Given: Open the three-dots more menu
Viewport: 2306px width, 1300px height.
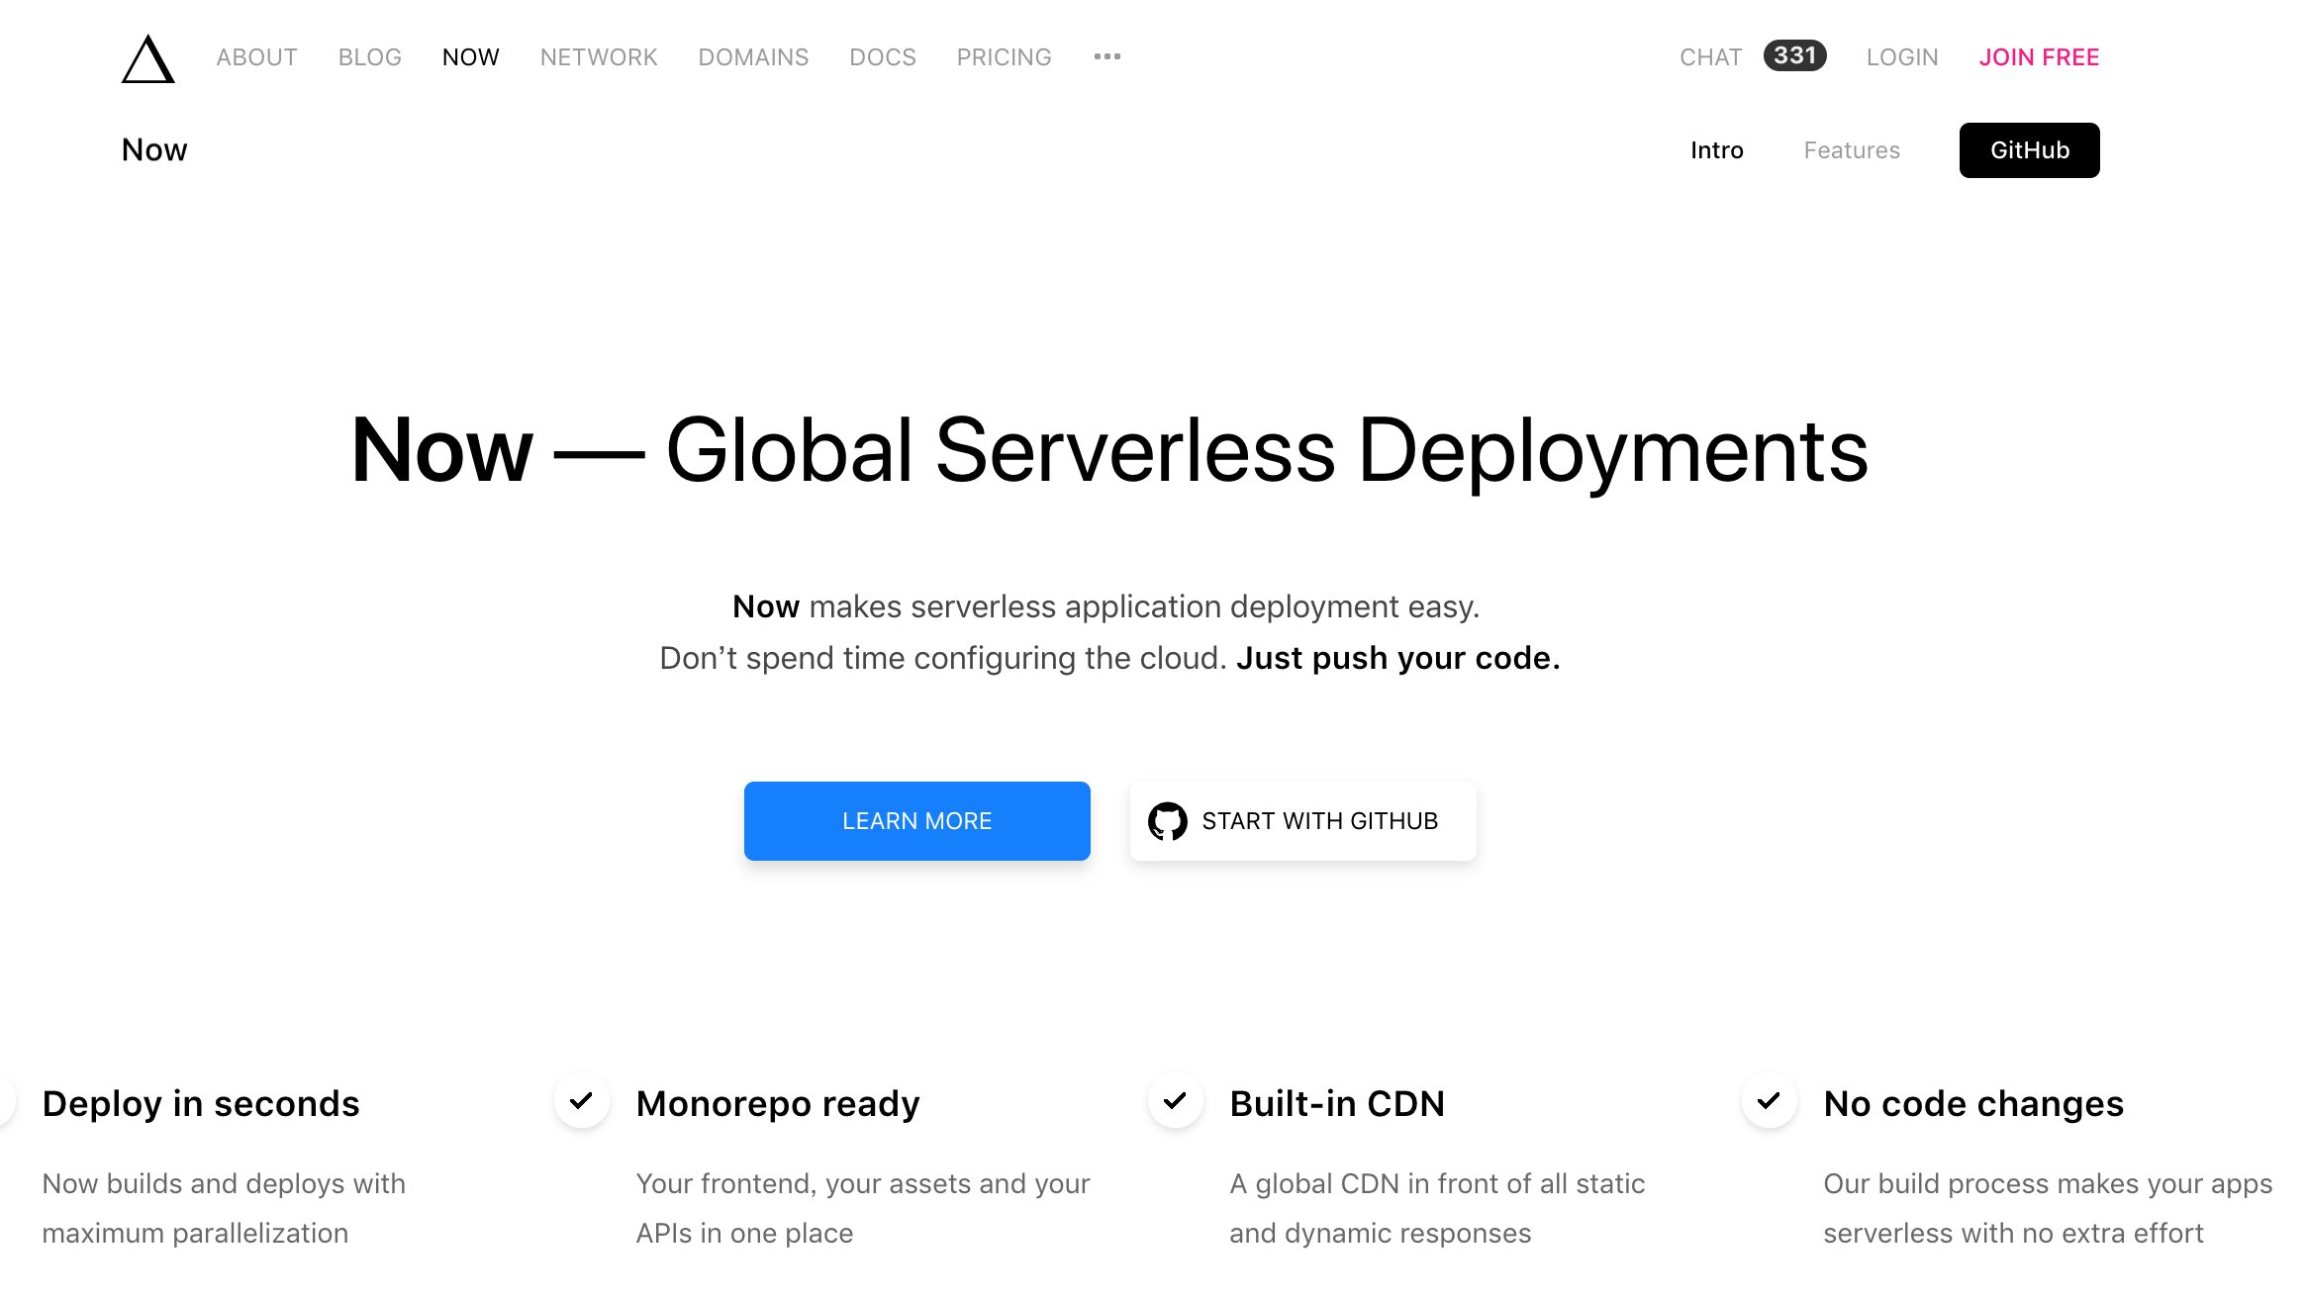Looking at the screenshot, I should (1106, 56).
